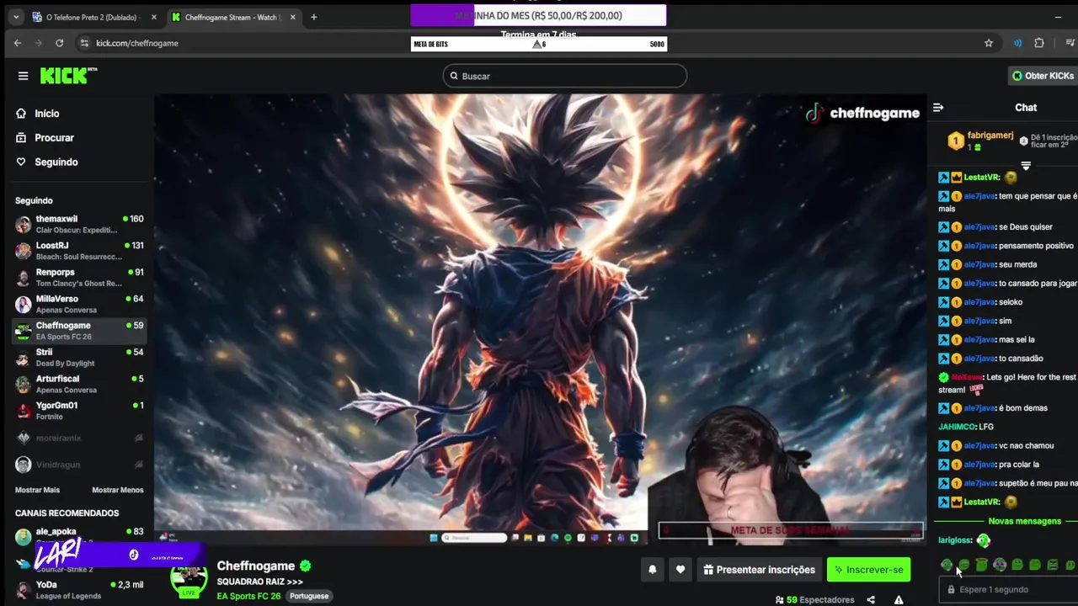
Task: Open recommended channel ale_apoka
Action: coord(80,536)
